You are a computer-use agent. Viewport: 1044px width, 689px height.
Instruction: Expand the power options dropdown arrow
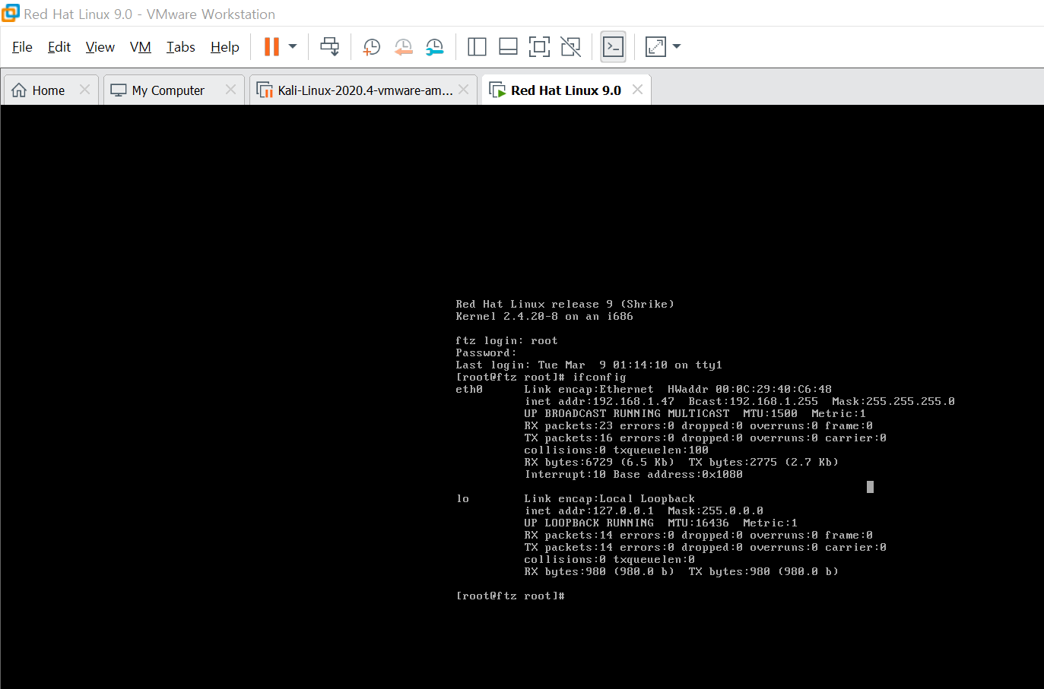pyautogui.click(x=293, y=47)
